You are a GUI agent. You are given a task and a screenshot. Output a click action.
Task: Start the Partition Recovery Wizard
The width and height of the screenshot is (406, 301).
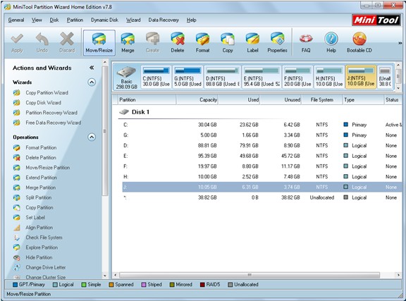51,113
